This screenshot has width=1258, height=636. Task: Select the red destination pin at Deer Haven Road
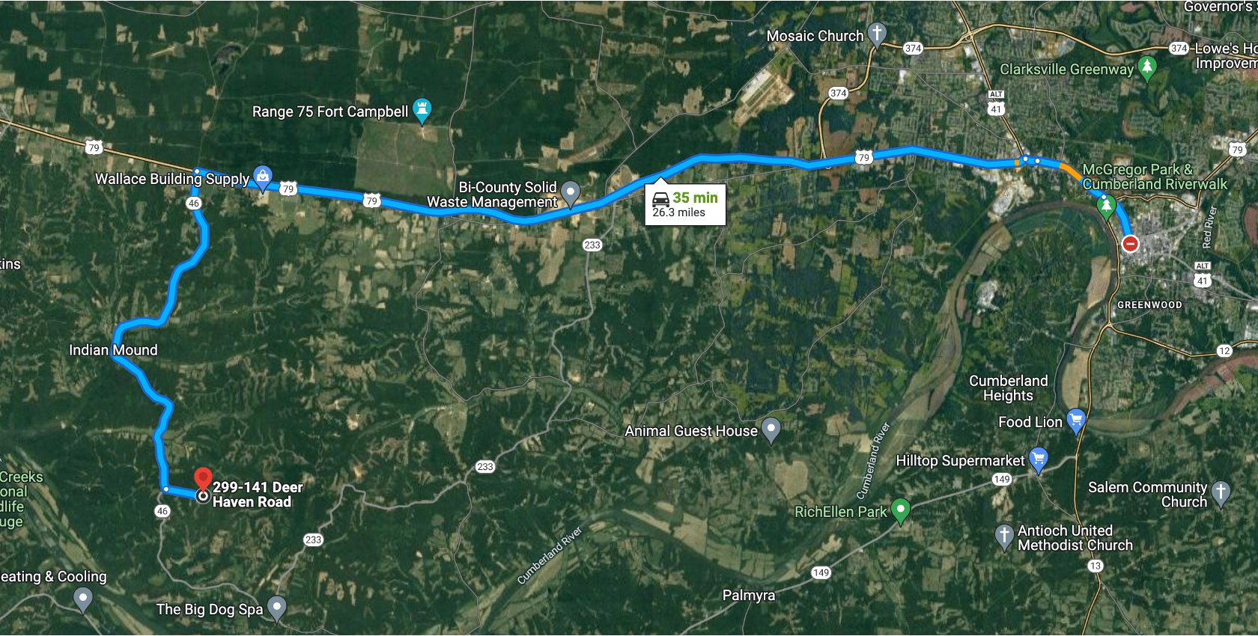pos(203,479)
